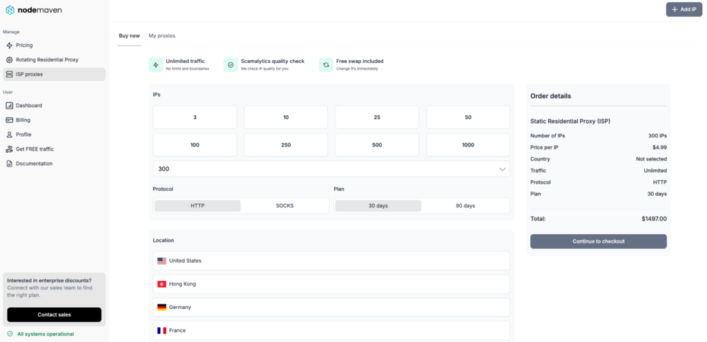Click the Hong Kong flag icon

click(162, 284)
